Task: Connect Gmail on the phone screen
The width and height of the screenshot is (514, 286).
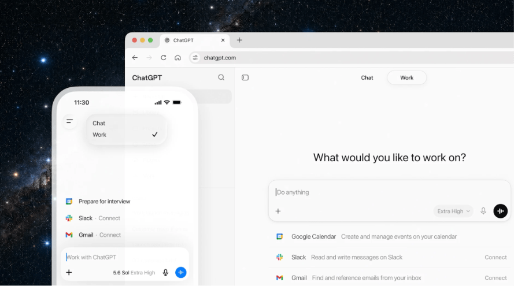Action: [x=110, y=235]
